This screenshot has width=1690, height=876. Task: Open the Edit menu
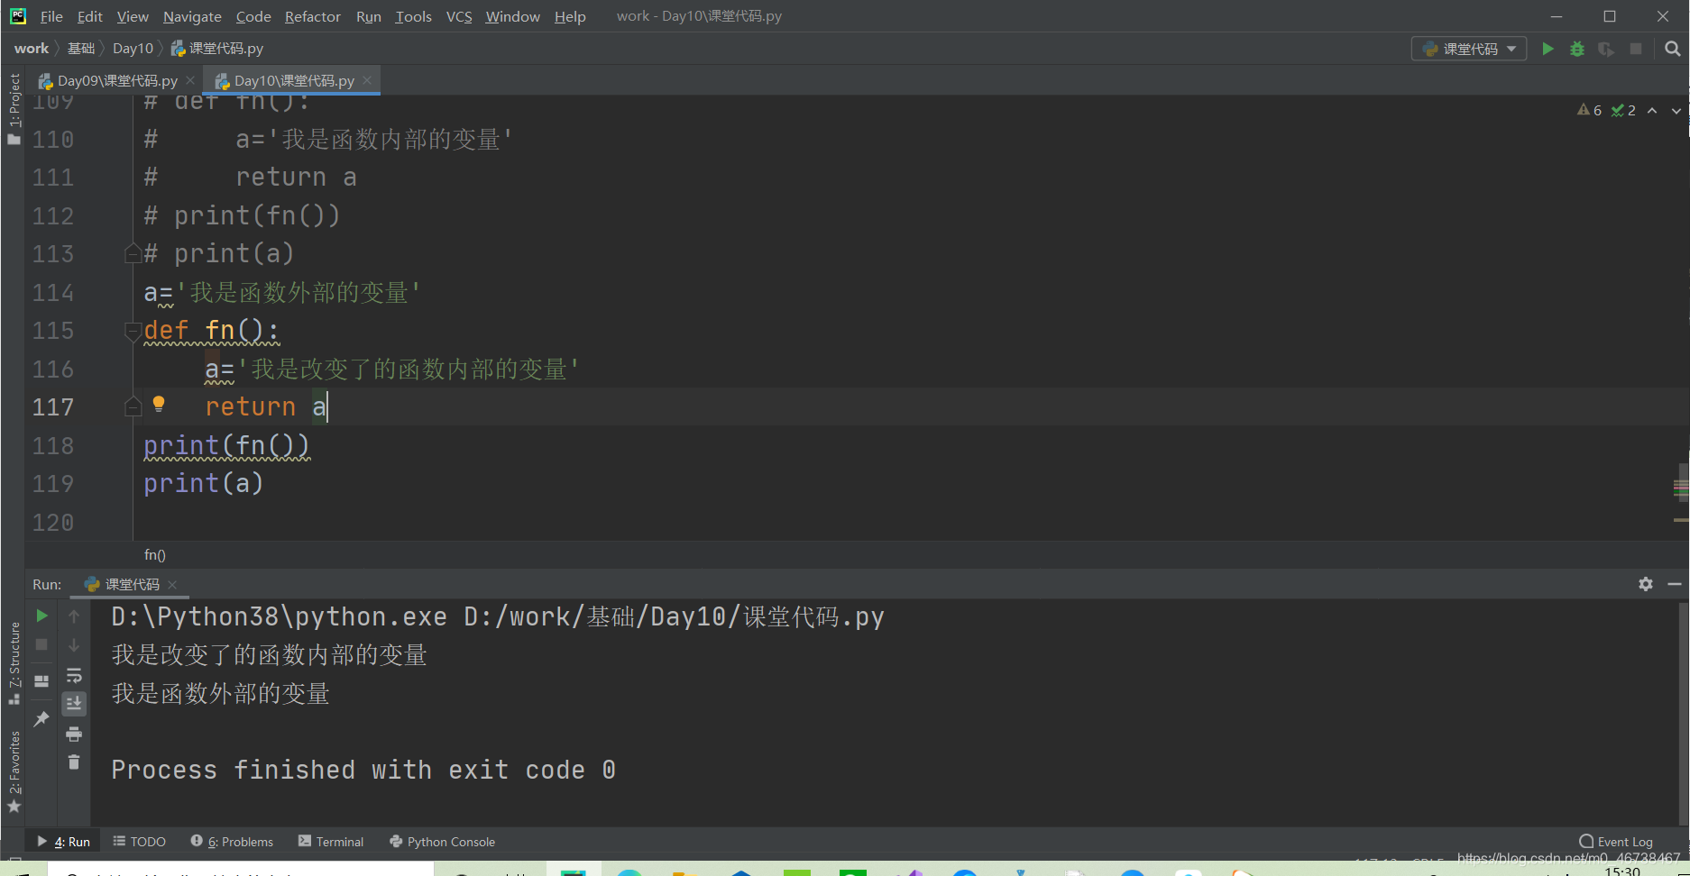[89, 16]
